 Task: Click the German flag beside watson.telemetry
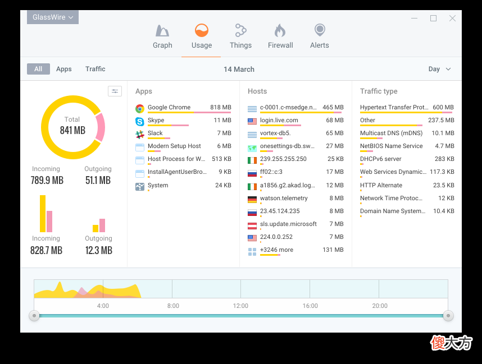[x=252, y=200]
